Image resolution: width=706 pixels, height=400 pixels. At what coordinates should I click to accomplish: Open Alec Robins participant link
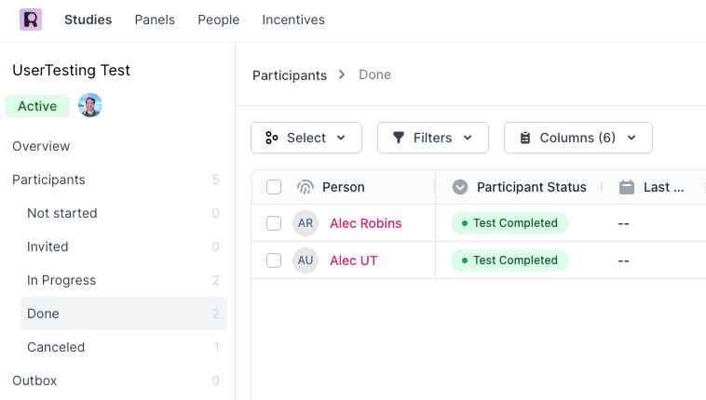pos(366,223)
